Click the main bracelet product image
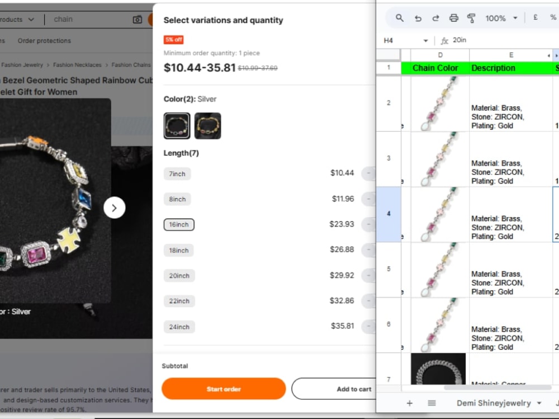Image resolution: width=559 pixels, height=419 pixels. click(x=55, y=201)
